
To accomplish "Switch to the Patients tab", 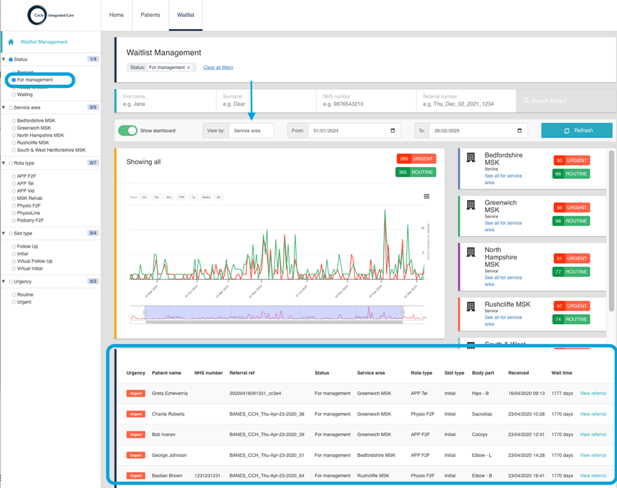I will pyautogui.click(x=150, y=15).
